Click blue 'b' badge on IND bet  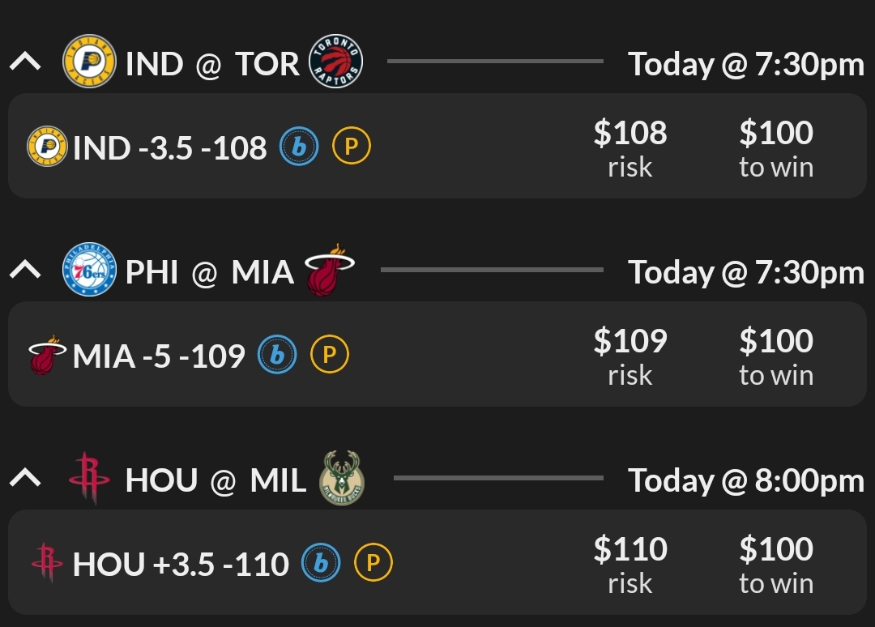[299, 148]
